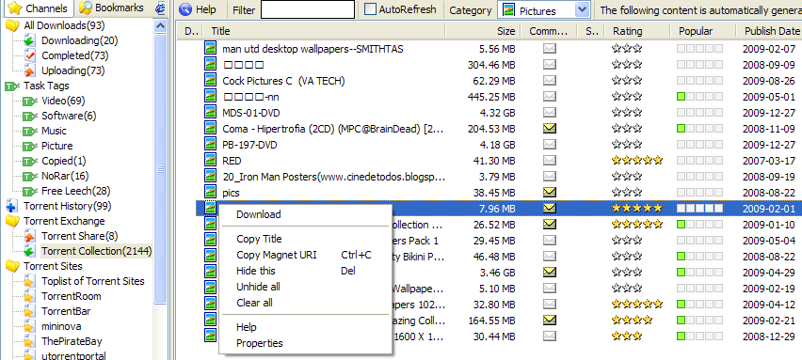Select the Picture task tag
The width and height of the screenshot is (802, 360).
point(57,146)
